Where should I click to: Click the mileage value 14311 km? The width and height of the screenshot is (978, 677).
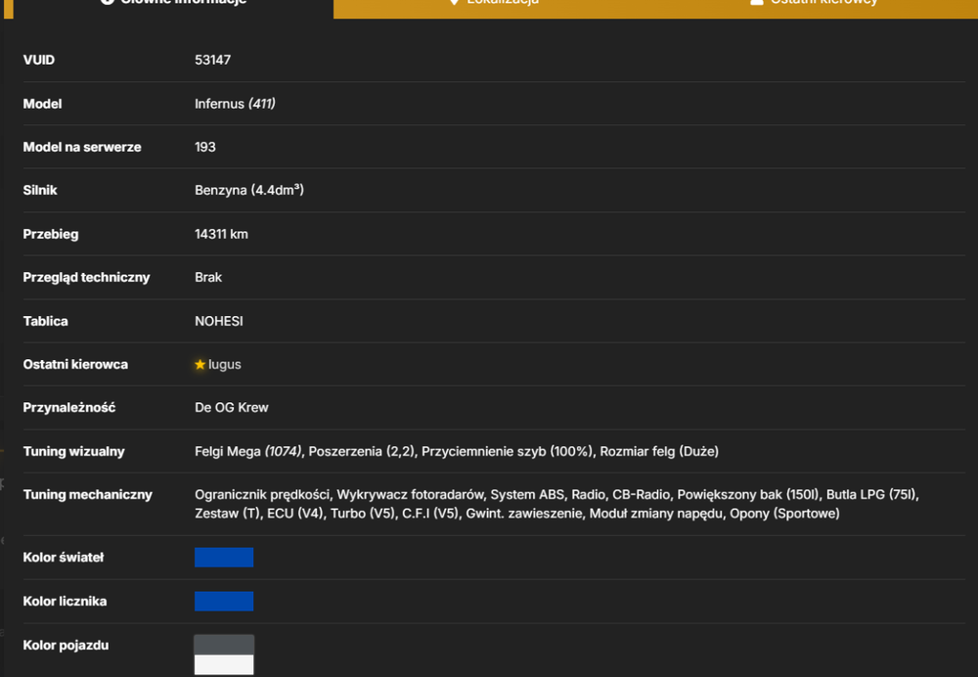[221, 234]
